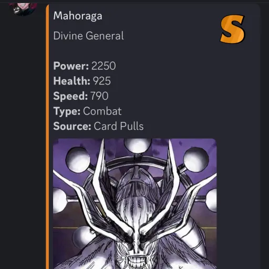Click the orange S rank thumbnail
This screenshot has width=269, height=269.
(x=232, y=29)
